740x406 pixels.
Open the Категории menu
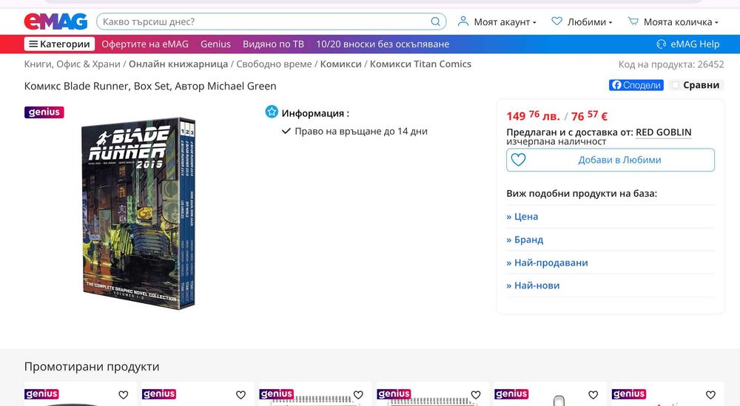pyautogui.click(x=59, y=44)
